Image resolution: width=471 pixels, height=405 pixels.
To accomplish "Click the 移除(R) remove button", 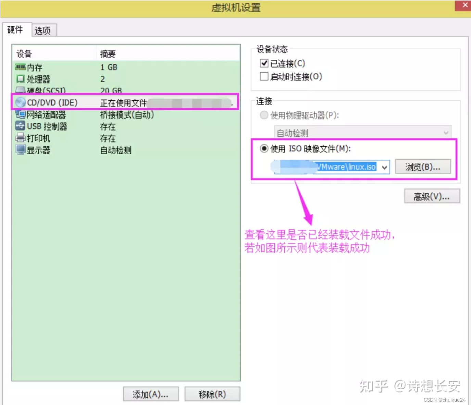I will (x=212, y=394).
